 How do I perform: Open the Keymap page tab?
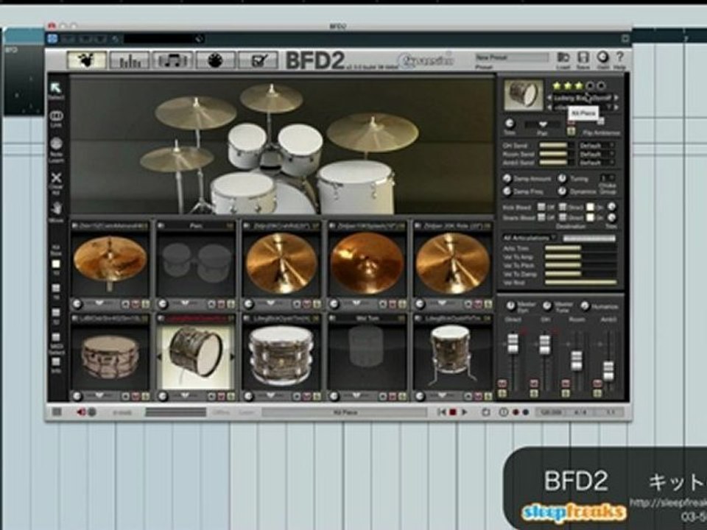[x=215, y=60]
